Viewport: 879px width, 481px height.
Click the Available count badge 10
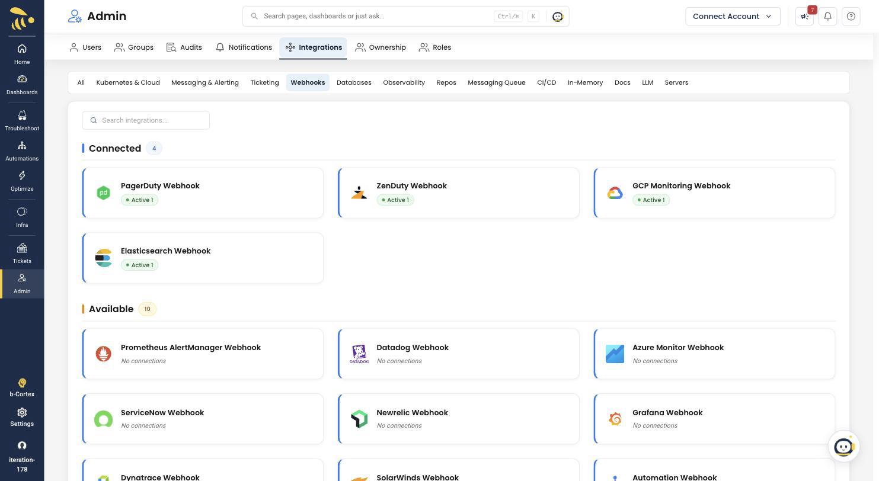coord(147,309)
